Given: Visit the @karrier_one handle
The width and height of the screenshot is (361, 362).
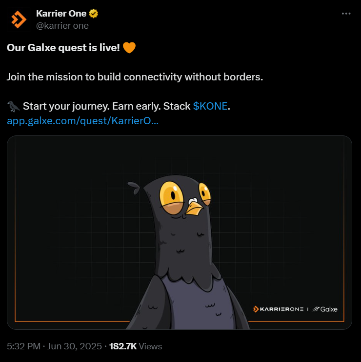Looking at the screenshot, I should 62,26.
